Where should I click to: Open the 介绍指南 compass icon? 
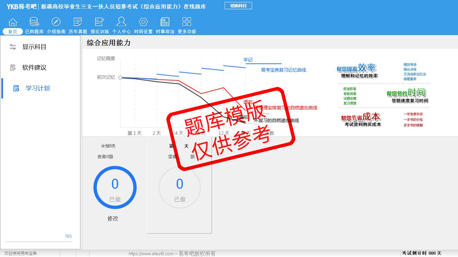coord(56,22)
